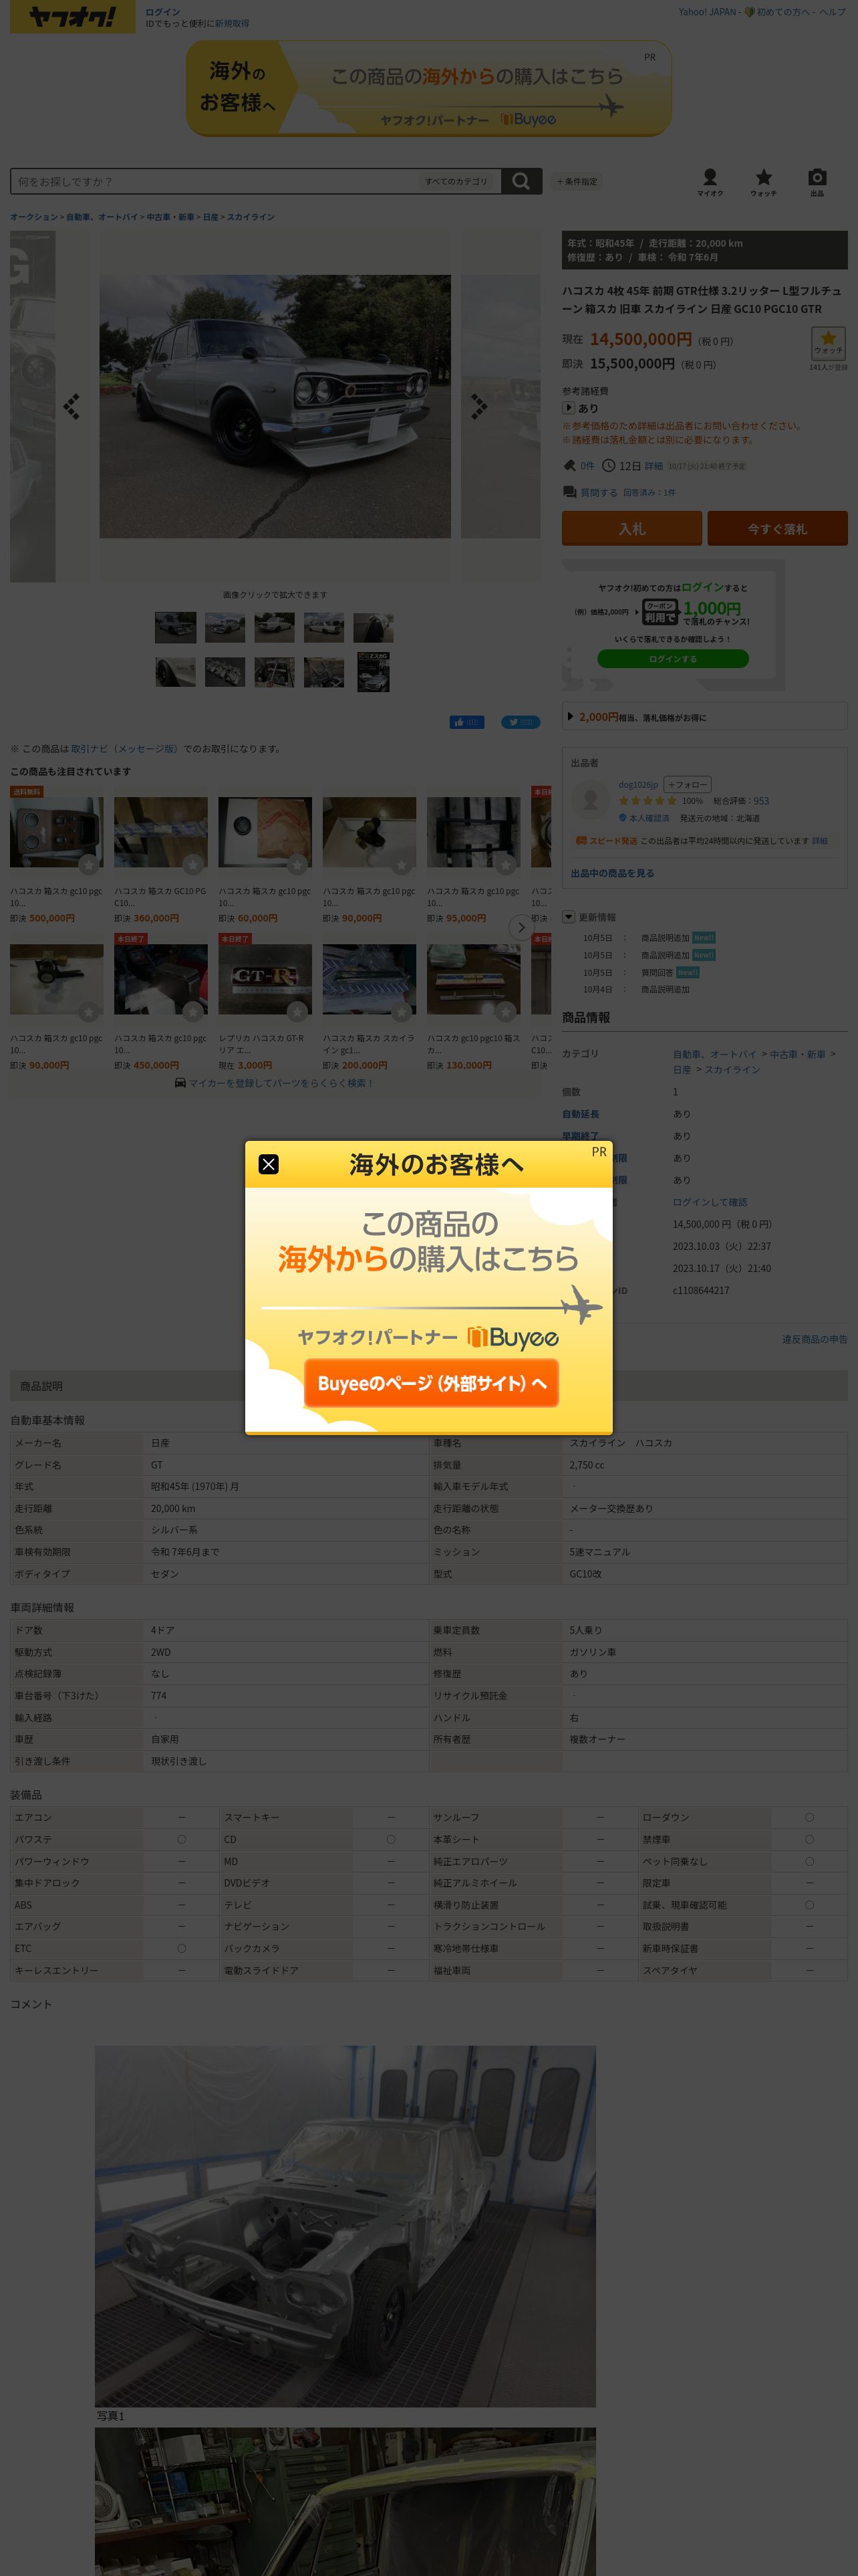Open the 取引ナビ（メッセージ版） link
Image resolution: width=858 pixels, height=2576 pixels.
pyautogui.click(x=125, y=748)
